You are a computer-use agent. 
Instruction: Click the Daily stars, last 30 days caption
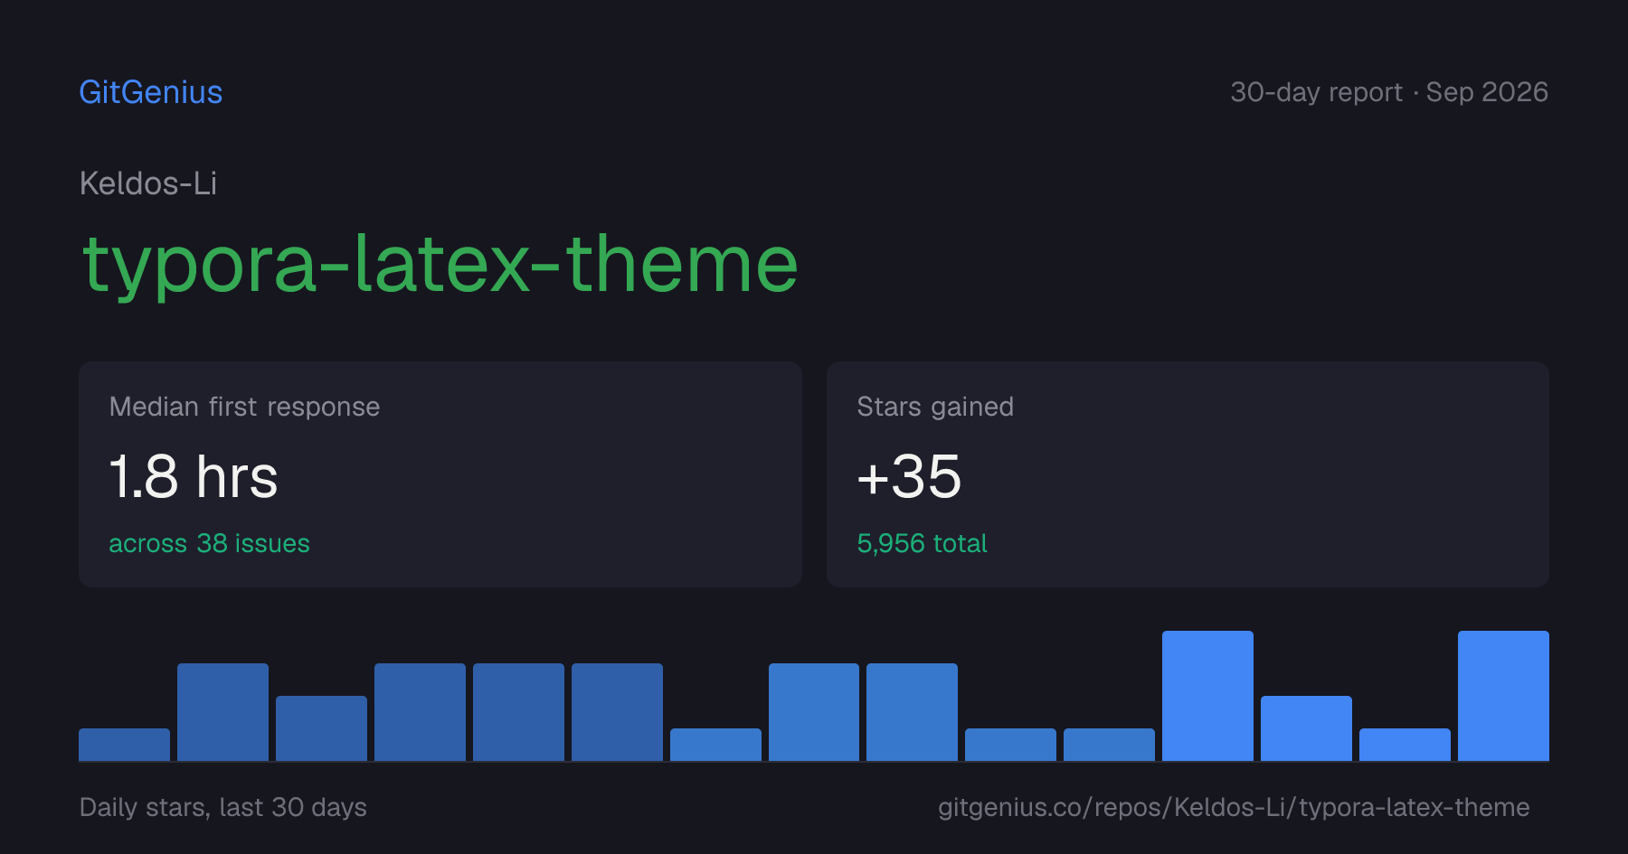[x=223, y=807]
